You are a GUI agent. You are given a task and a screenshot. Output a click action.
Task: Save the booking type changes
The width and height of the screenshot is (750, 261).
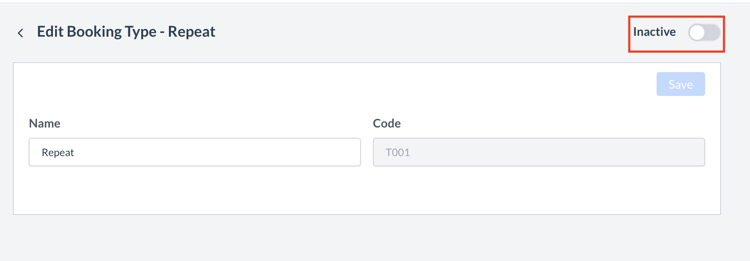tap(680, 84)
